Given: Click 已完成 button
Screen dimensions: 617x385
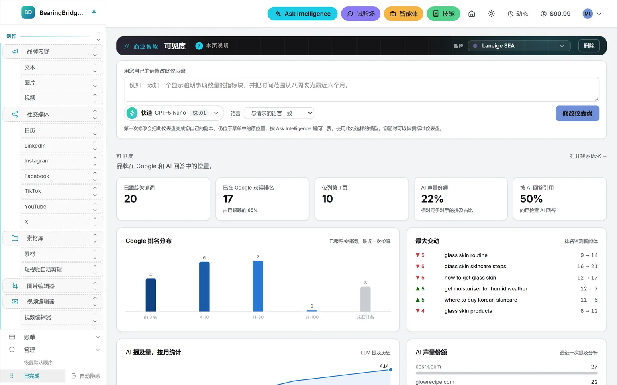Looking at the screenshot, I should (x=33, y=376).
